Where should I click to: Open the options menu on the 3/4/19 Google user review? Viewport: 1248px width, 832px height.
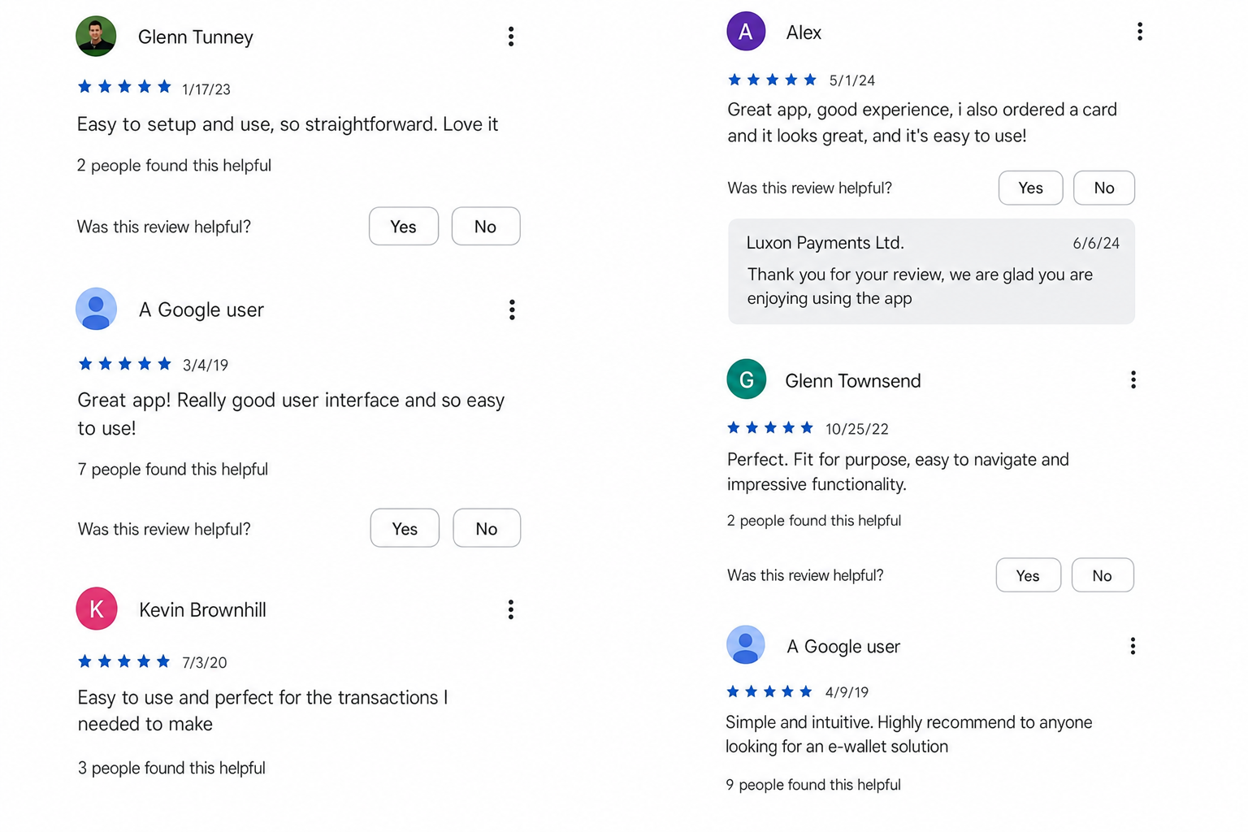click(x=512, y=310)
